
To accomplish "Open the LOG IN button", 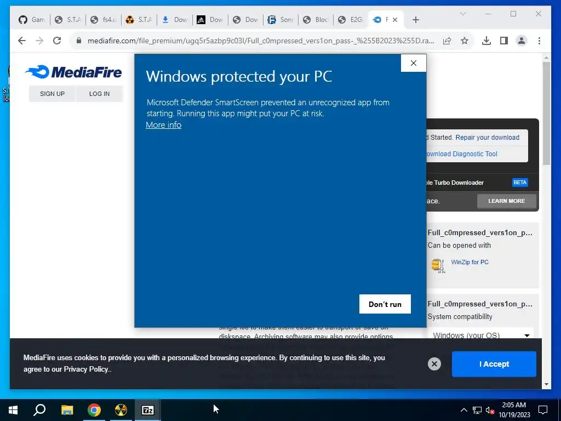I will coord(99,94).
